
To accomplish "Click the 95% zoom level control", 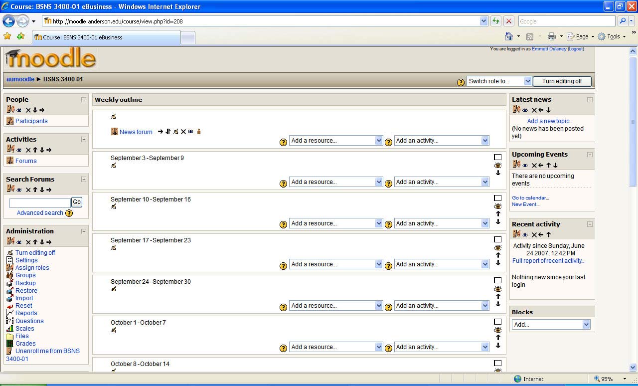I will tap(611, 379).
